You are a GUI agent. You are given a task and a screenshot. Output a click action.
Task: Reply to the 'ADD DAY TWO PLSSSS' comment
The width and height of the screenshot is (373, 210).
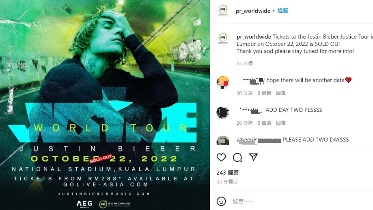tap(281, 123)
